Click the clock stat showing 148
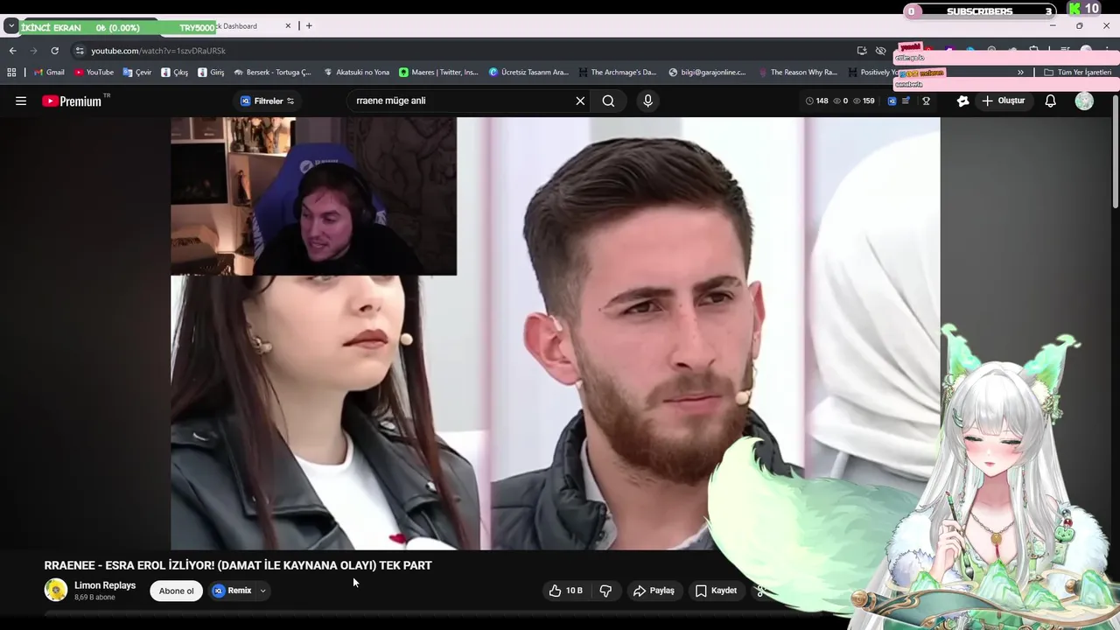Viewport: 1120px width, 630px height. [816, 101]
